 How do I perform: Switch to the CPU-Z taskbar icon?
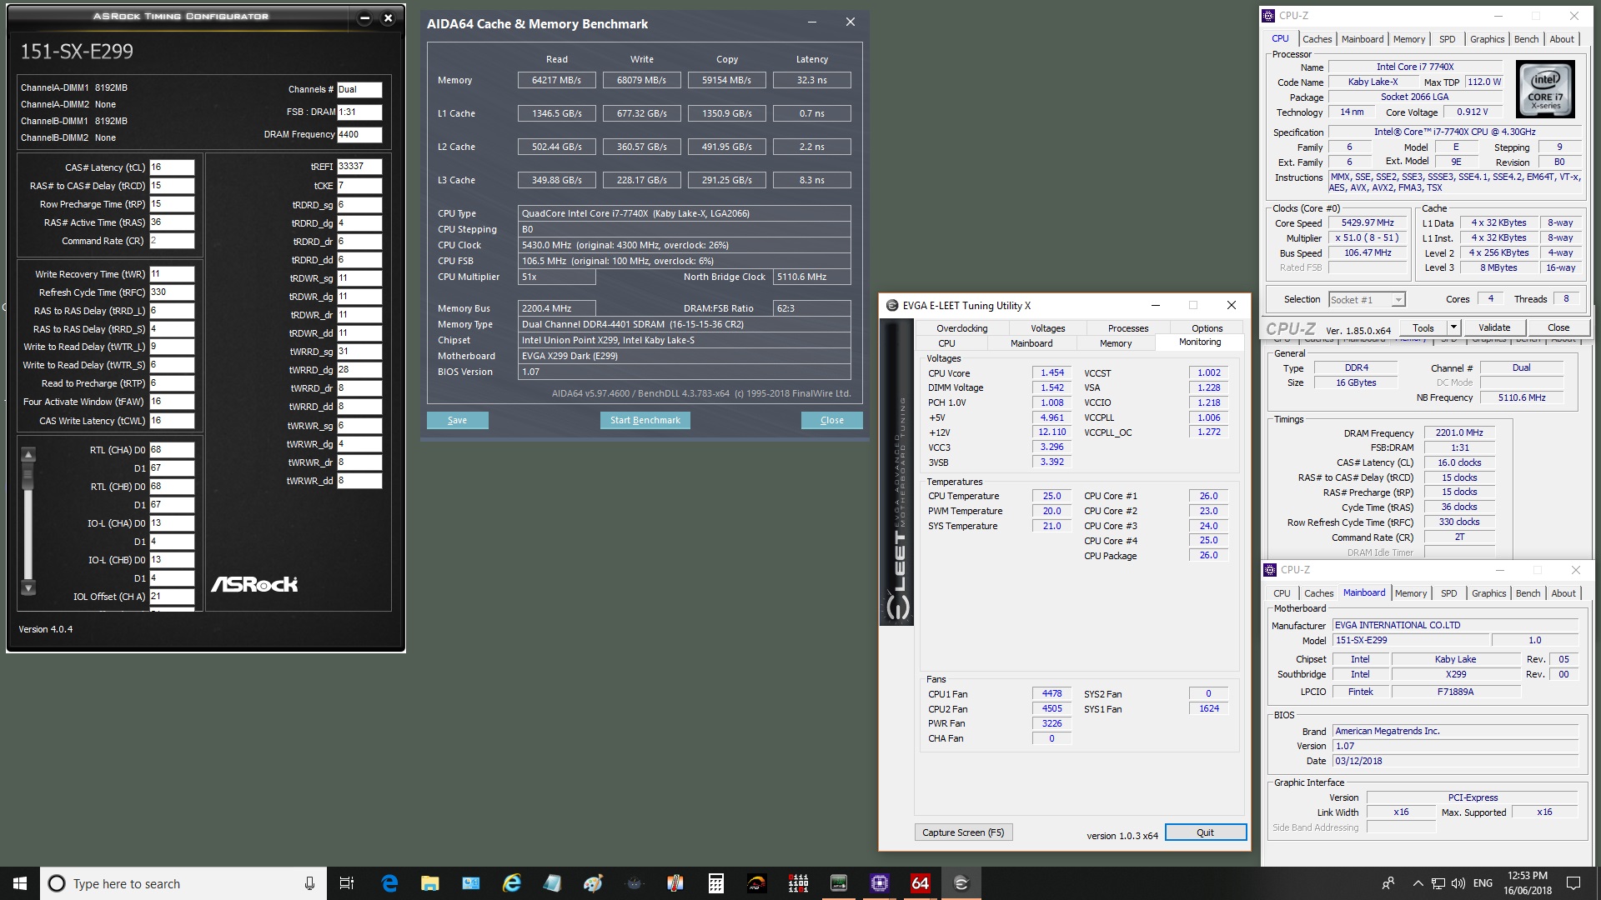pos(879,883)
